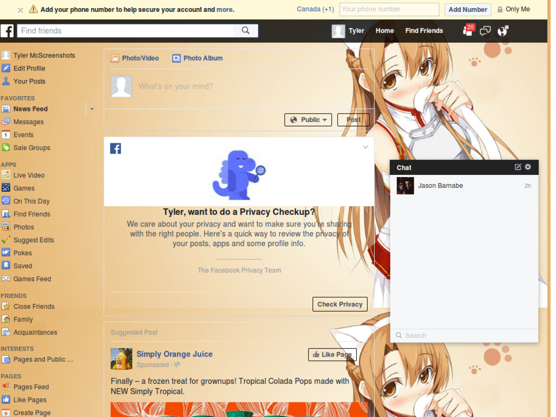Open friend requests with 20 notifications
The height and width of the screenshot is (417, 556).
point(467,31)
